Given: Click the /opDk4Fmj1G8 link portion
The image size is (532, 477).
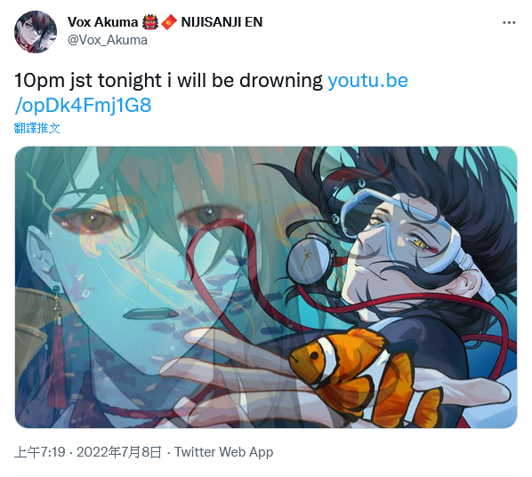Looking at the screenshot, I should click(x=83, y=106).
